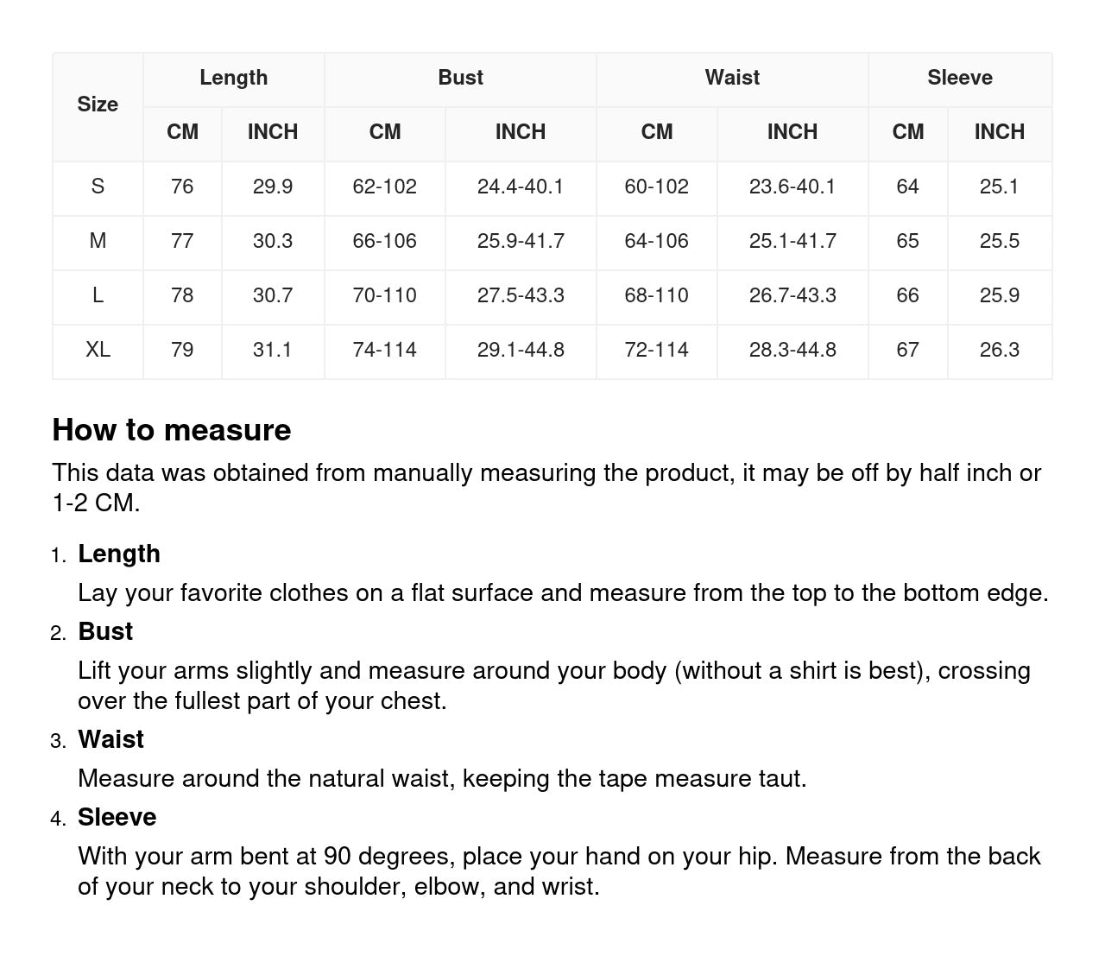Click the 24.4-40.1 bust inch cell
This screenshot has height=956, width=1105.
point(520,187)
